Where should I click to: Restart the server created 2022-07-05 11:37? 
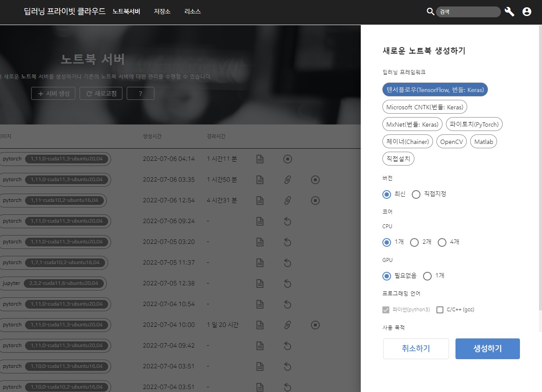[x=288, y=263]
